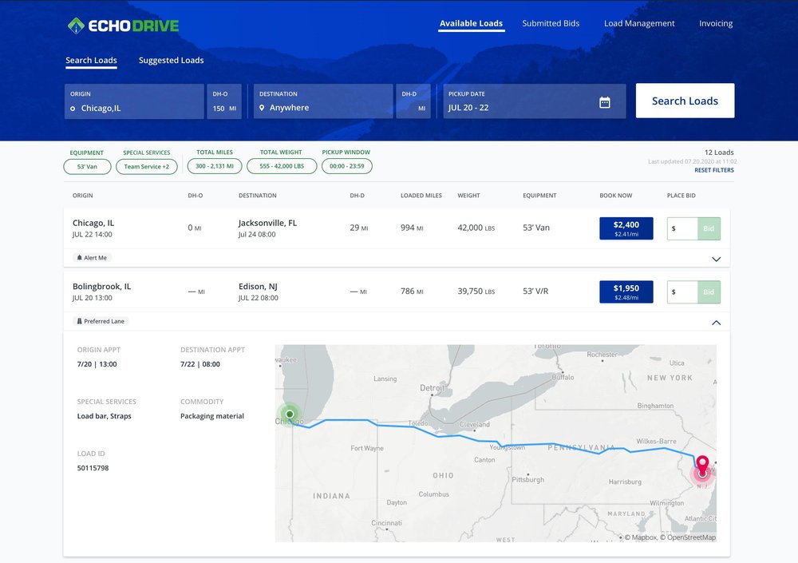Image resolution: width=798 pixels, height=563 pixels.
Task: Book the $1,950 Edison load
Action: [x=626, y=292]
